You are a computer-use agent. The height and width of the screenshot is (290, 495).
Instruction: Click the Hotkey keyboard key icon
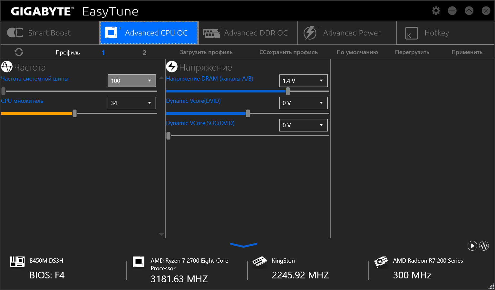point(412,33)
